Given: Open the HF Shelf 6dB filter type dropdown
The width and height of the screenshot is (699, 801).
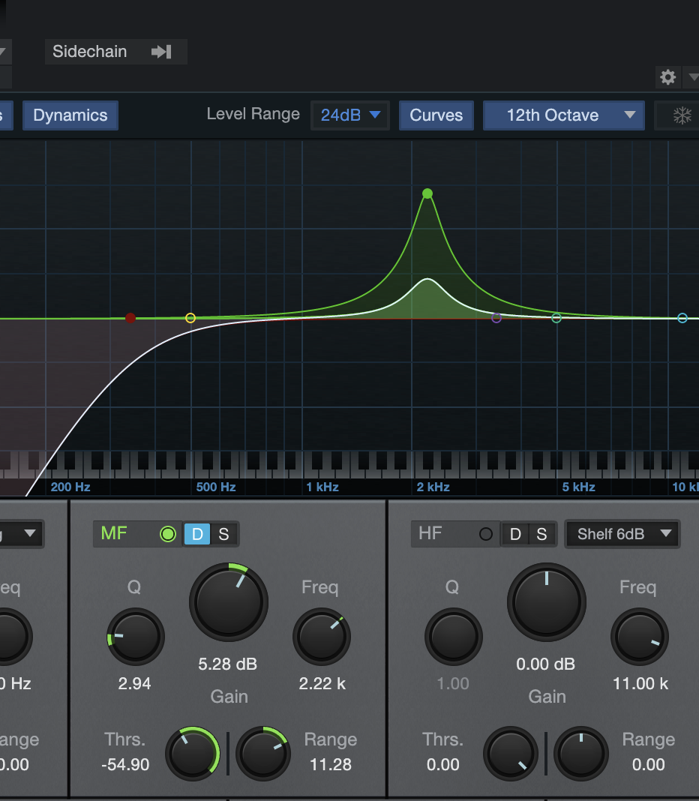Looking at the screenshot, I should (622, 534).
